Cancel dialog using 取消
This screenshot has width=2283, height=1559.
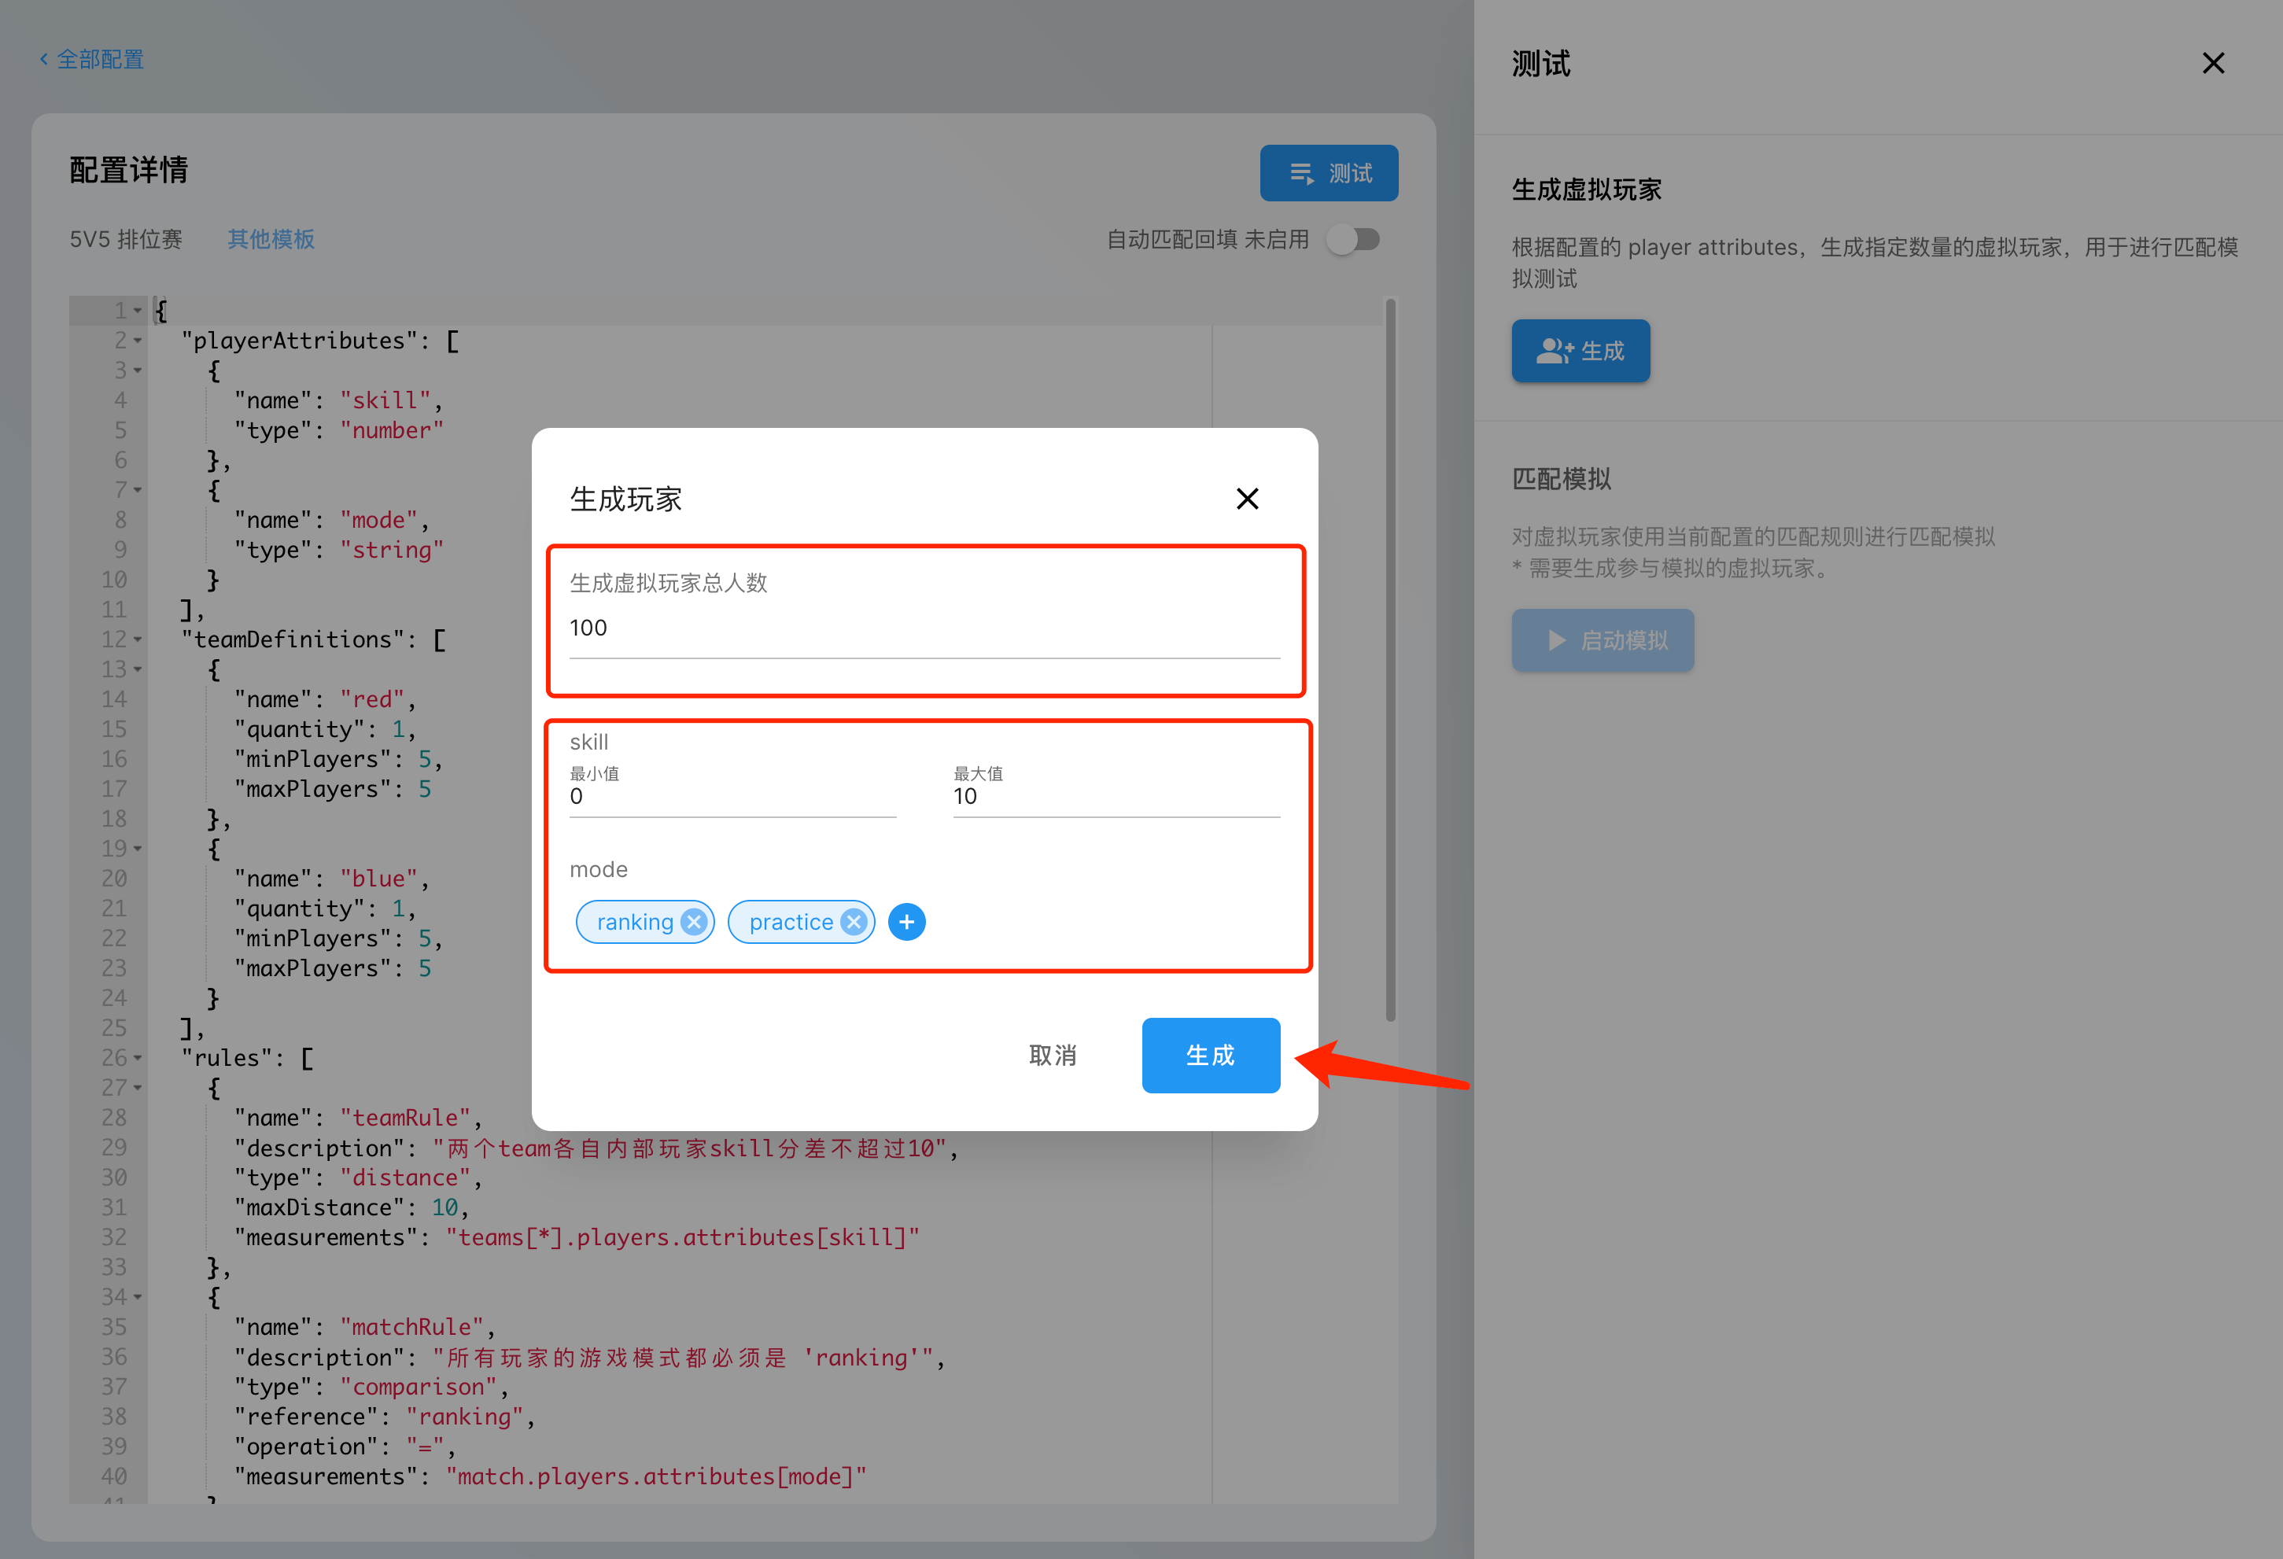[1052, 1055]
